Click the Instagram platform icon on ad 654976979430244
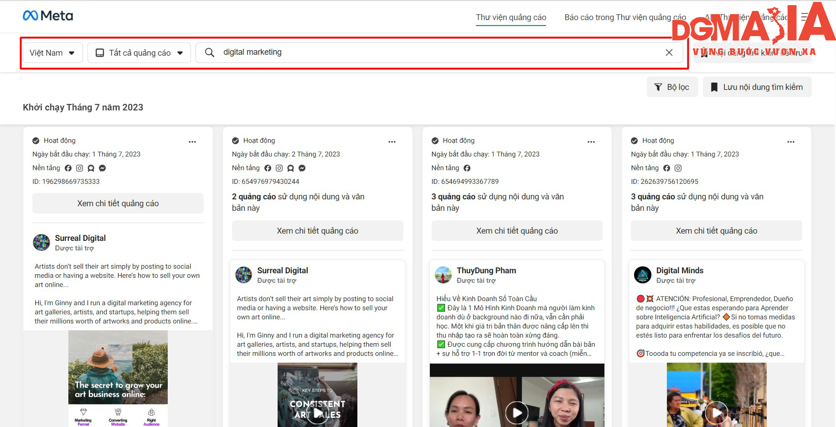836x427 pixels. point(279,168)
